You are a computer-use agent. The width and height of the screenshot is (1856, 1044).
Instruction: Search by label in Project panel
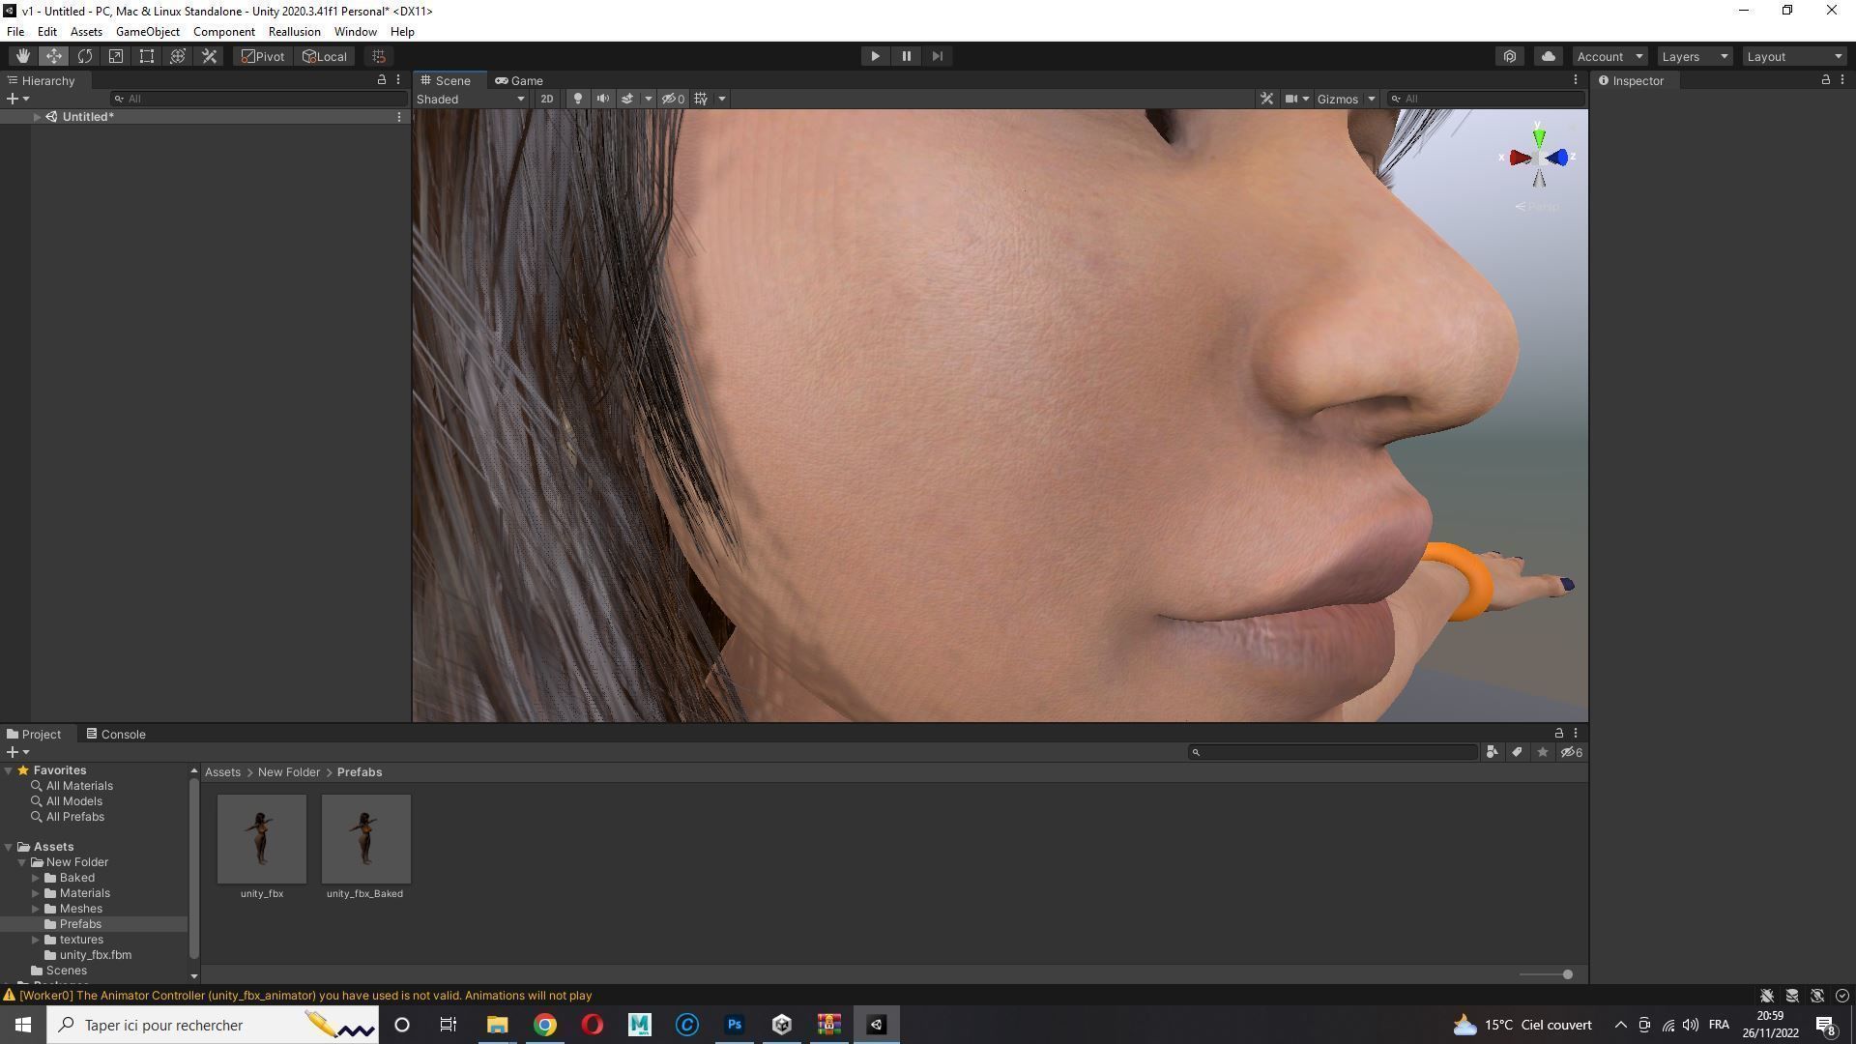tap(1517, 752)
